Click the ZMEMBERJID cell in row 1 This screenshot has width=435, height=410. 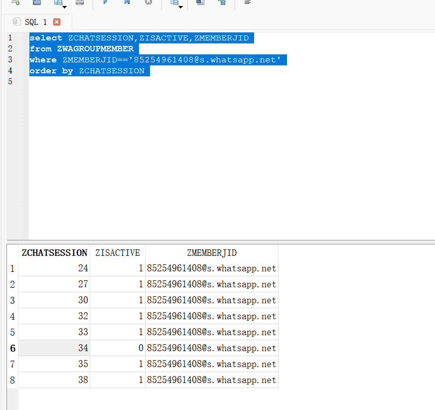(212, 268)
